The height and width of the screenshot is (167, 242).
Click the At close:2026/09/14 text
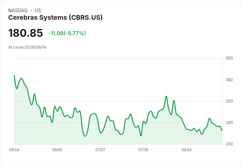point(27,47)
